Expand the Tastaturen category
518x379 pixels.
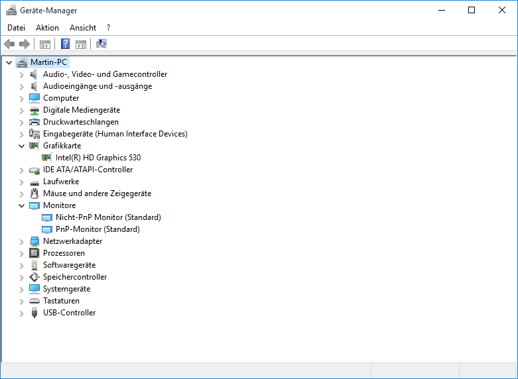point(22,301)
